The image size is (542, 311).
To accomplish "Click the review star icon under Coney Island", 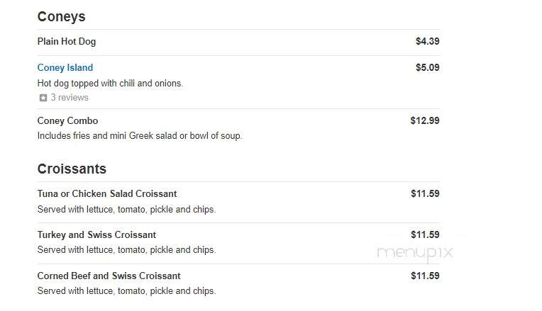I will point(43,98).
